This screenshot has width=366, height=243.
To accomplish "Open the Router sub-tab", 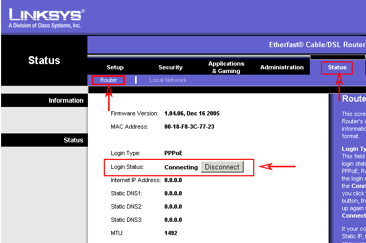I will (109, 80).
